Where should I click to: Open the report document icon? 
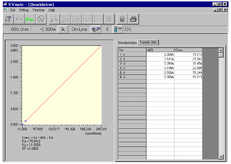[x=122, y=19]
